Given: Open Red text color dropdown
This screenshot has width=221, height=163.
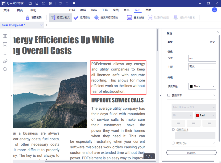Looking at the screenshot, I should 205,115.
